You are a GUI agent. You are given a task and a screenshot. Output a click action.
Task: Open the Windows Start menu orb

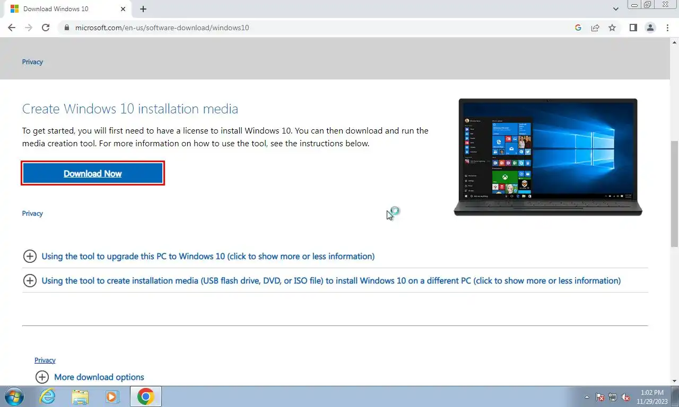click(x=14, y=396)
